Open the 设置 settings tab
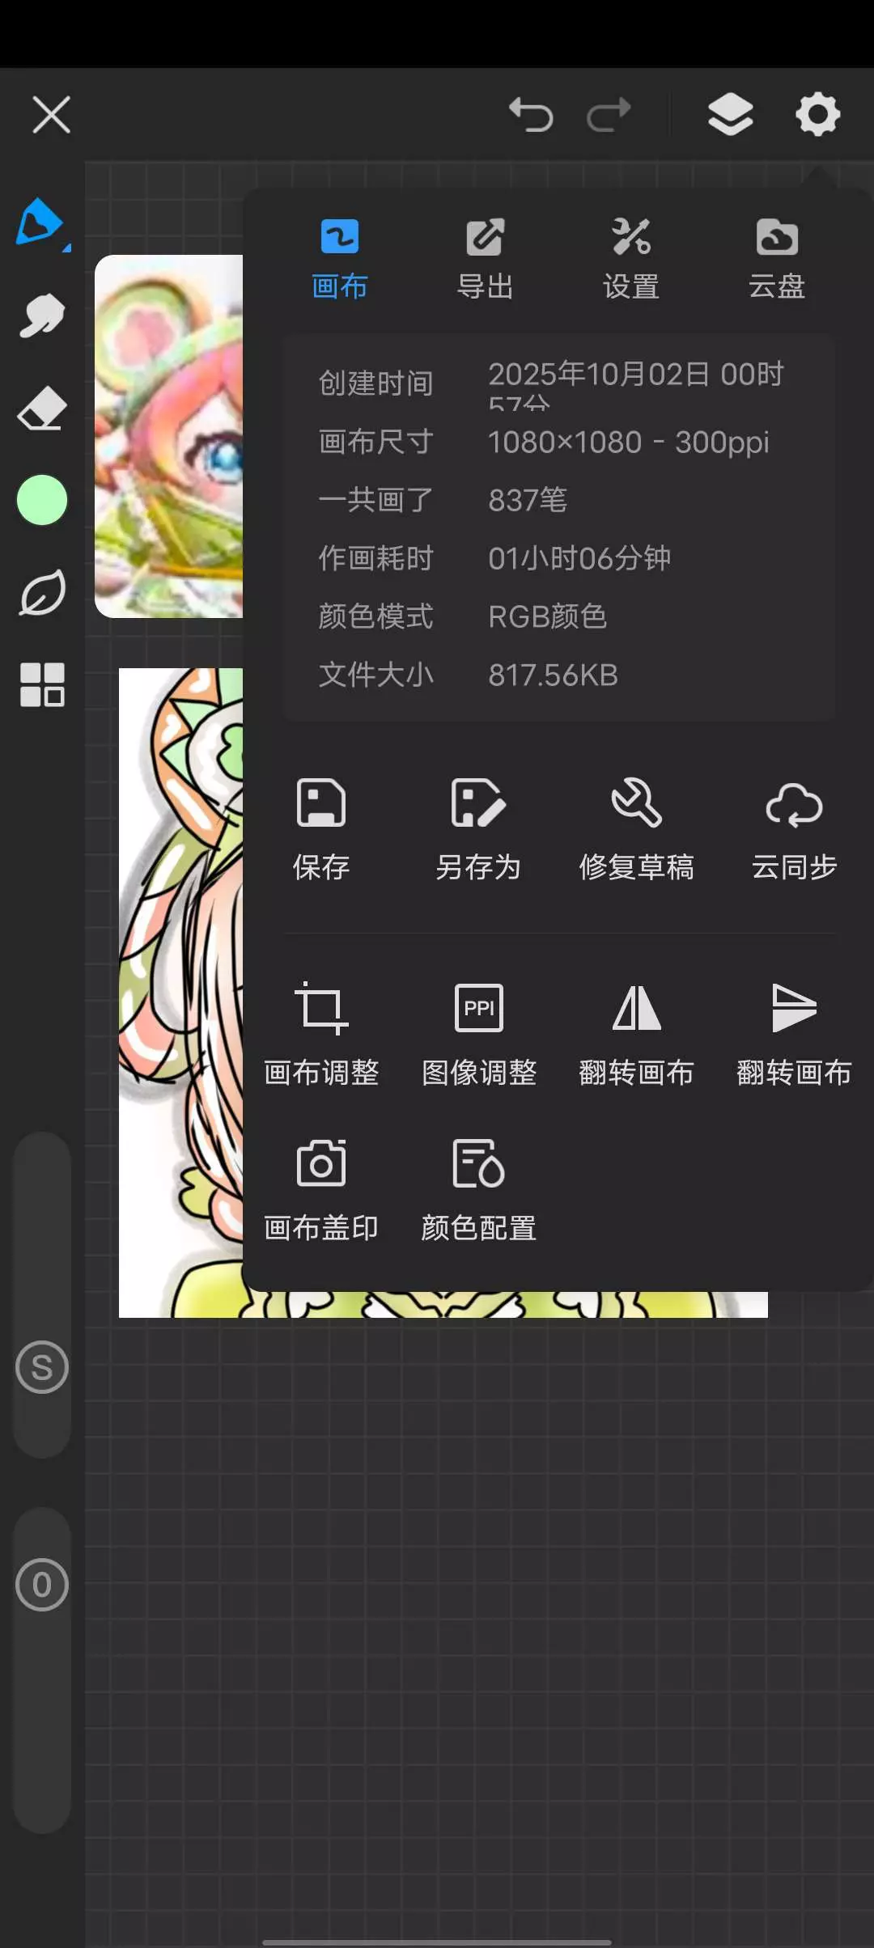Viewport: 874px width, 1948px height. coord(631,259)
